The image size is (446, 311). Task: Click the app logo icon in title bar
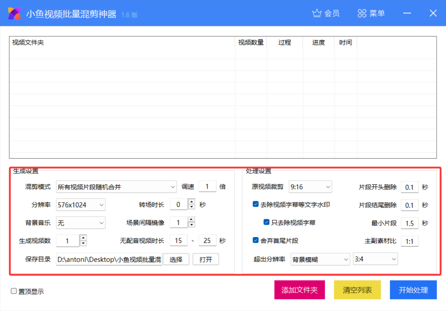click(14, 13)
